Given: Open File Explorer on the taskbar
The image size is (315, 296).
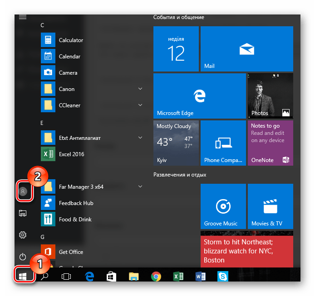Looking at the screenshot, I should click(133, 277).
